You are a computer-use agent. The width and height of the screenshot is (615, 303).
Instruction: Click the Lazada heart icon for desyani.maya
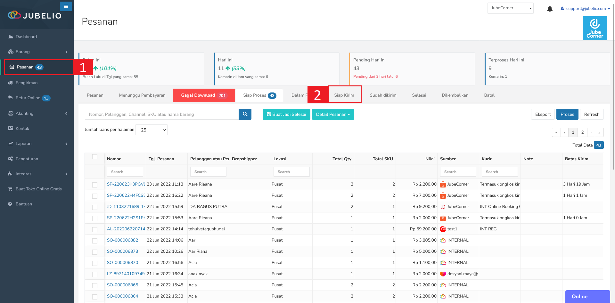tap(443, 274)
